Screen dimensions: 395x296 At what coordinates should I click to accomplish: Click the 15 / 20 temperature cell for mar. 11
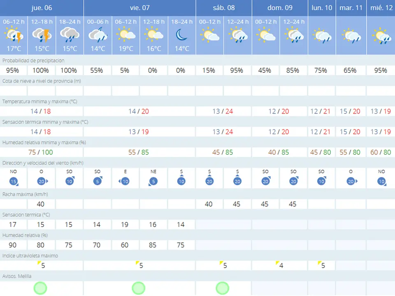pos(350,111)
